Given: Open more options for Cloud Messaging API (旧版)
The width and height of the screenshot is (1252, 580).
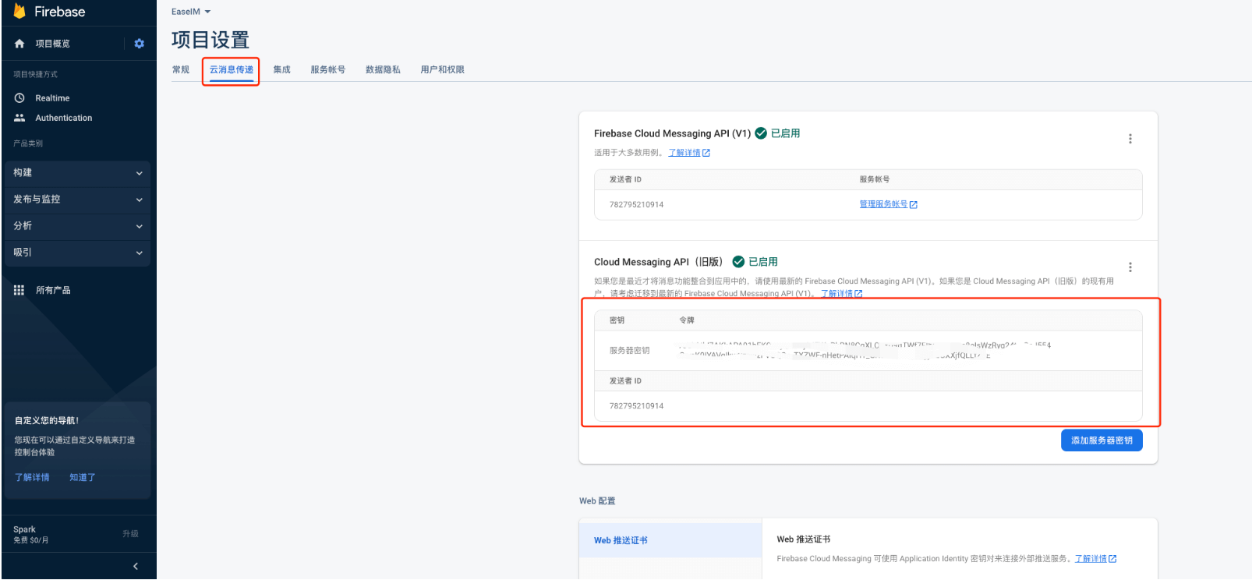Looking at the screenshot, I should (1130, 267).
